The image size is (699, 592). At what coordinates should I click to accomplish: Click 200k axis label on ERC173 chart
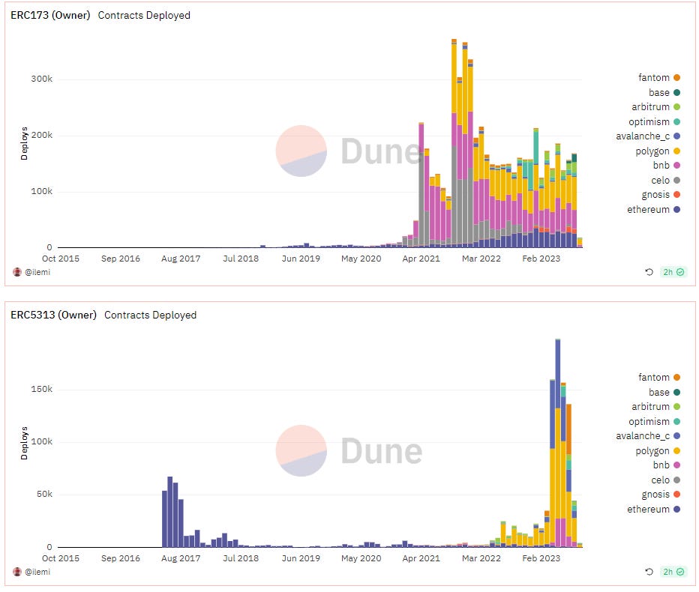click(41, 135)
